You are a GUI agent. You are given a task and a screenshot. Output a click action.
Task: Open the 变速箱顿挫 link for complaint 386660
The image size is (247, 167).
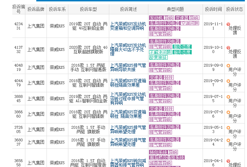[128, 114]
